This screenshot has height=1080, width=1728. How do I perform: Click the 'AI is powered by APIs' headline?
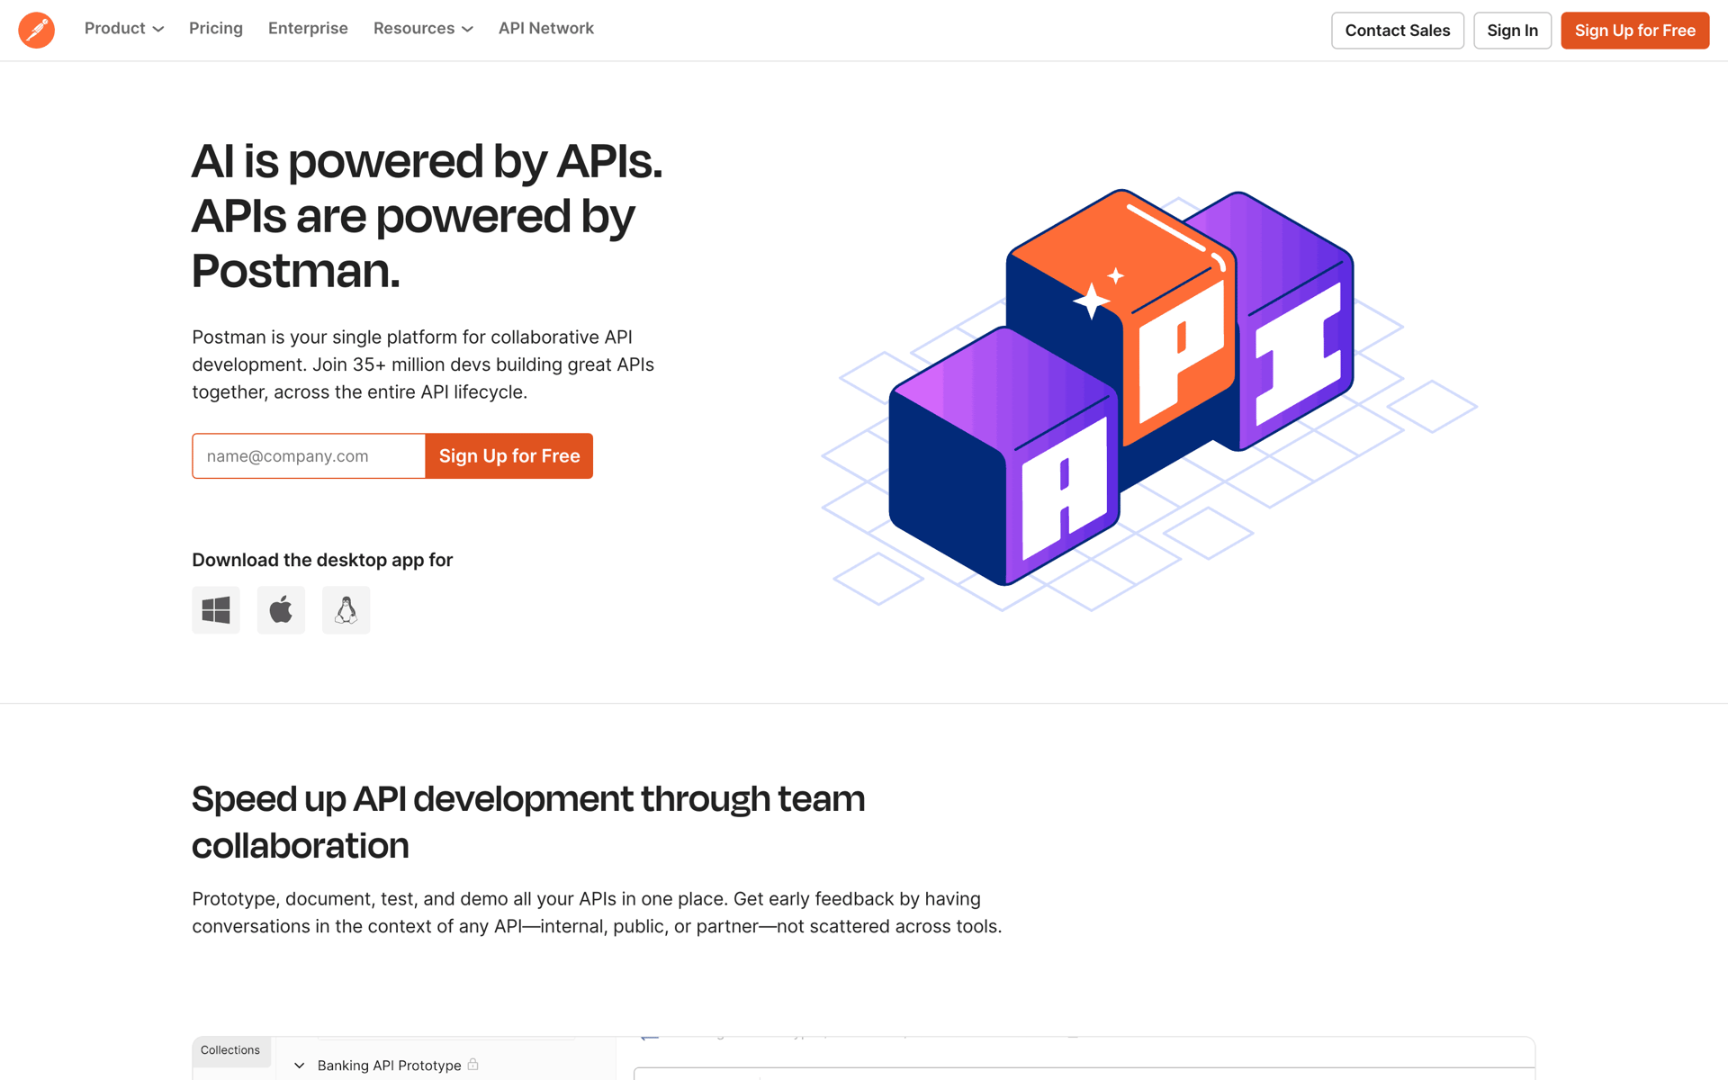coord(427,216)
